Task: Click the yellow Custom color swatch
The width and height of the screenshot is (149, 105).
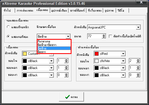Action: point(25,54)
